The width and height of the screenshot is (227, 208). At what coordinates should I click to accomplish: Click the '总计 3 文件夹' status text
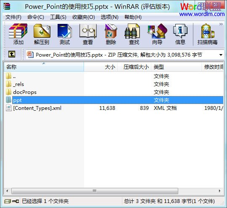pos(169,201)
